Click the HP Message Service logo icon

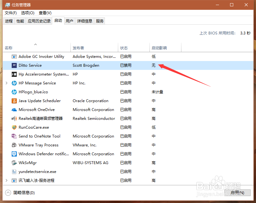[14, 83]
